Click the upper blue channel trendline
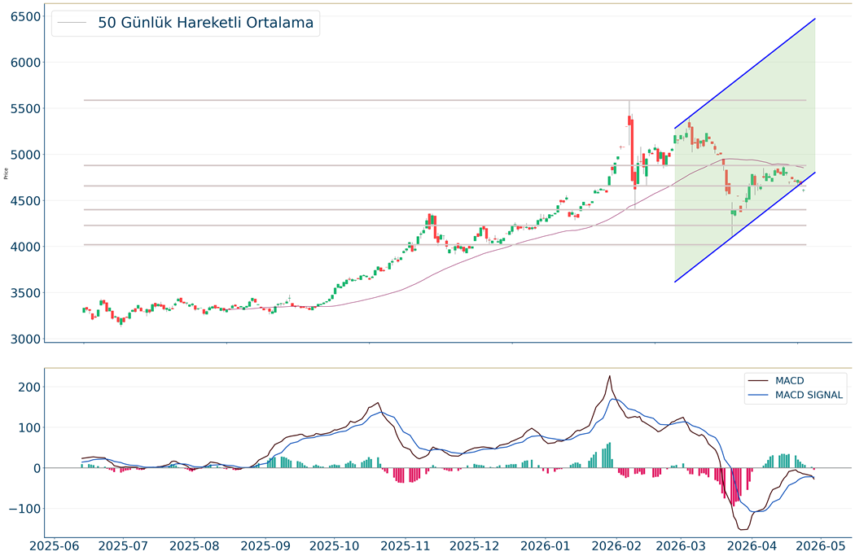 [x=745, y=73]
